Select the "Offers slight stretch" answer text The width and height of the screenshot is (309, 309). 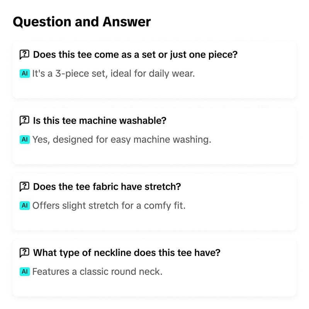[109, 205]
